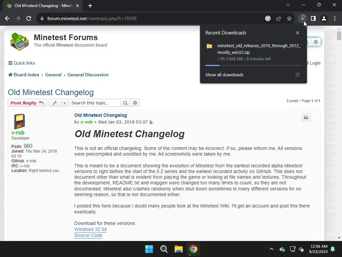
Task: Open the Chrome profile menu
Action: coord(324,19)
